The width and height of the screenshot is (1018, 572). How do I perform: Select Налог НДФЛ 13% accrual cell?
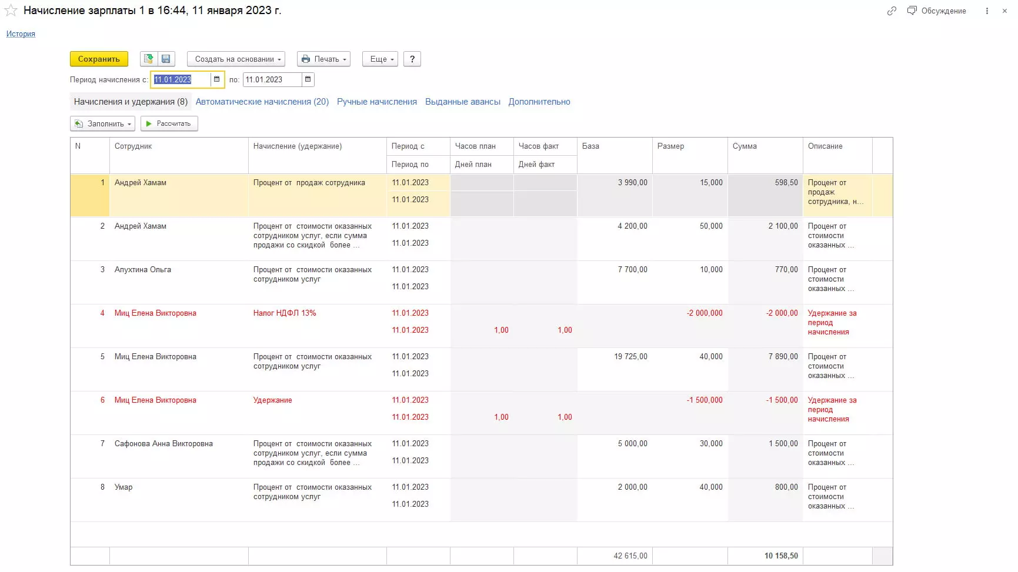click(x=318, y=326)
